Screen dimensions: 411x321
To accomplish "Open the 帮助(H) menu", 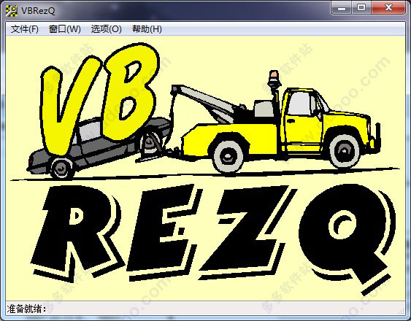I will click(147, 29).
